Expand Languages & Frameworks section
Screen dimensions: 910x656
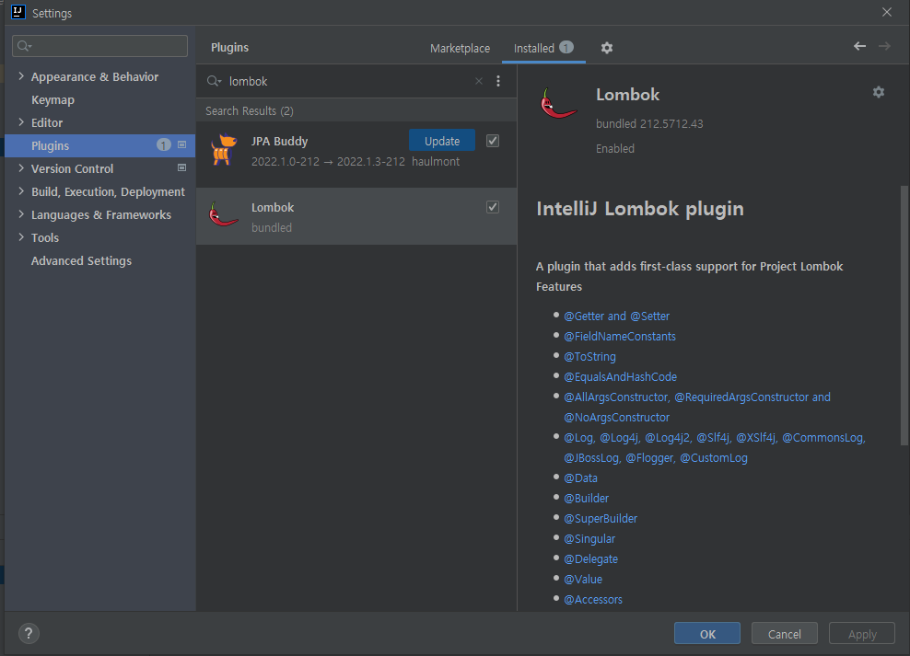21,213
